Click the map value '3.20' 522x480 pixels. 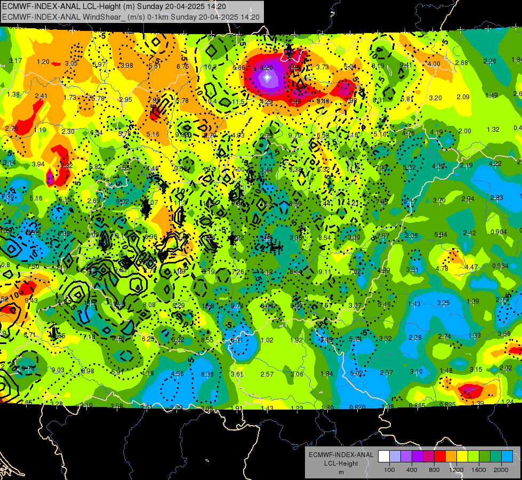436,98
